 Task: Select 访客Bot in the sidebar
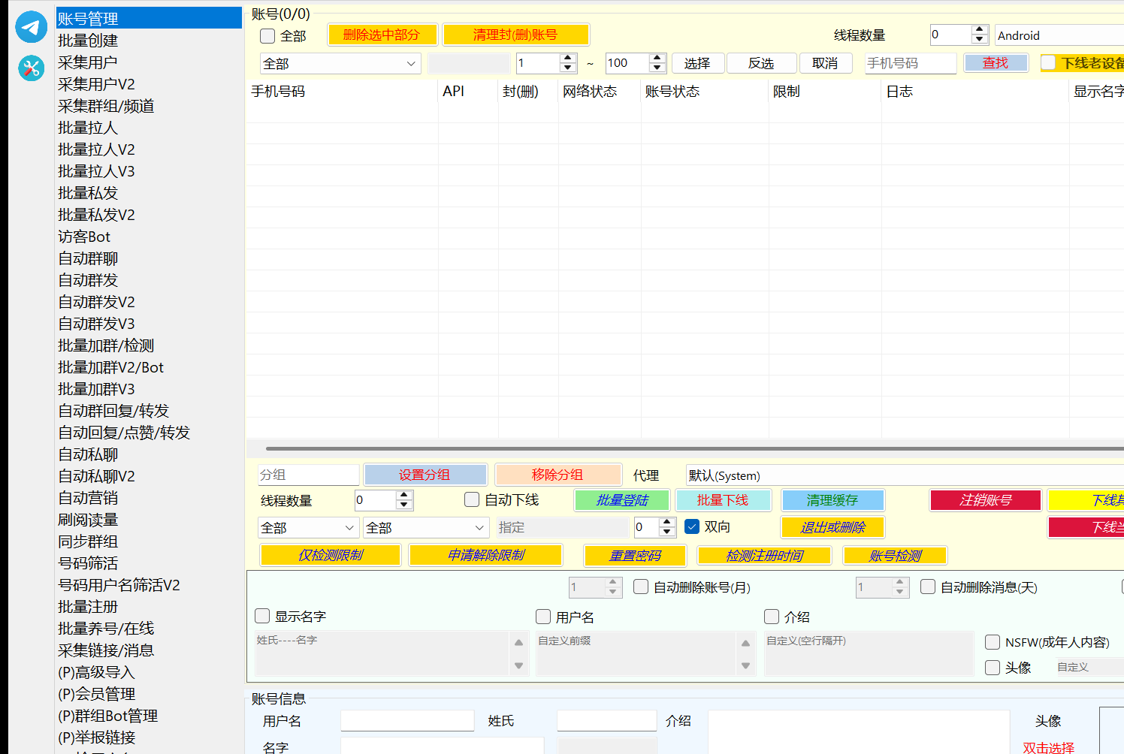(x=84, y=237)
